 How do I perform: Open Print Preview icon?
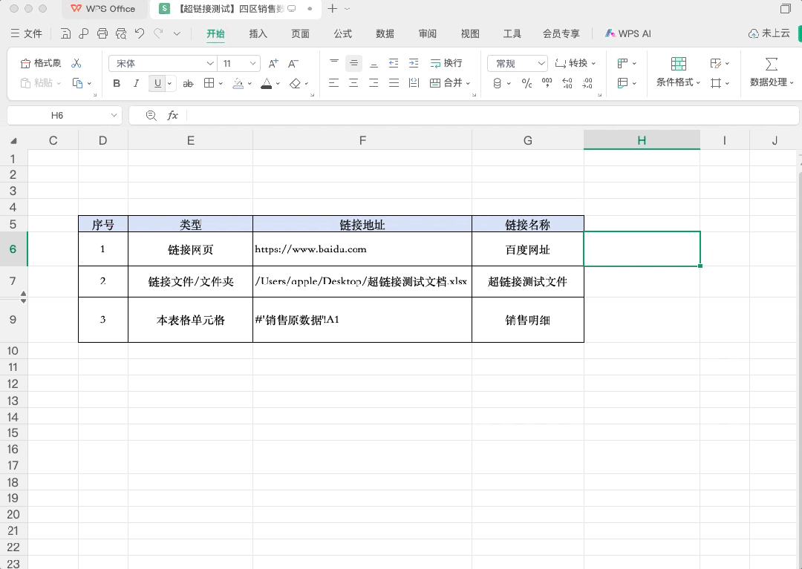pyautogui.click(x=121, y=33)
